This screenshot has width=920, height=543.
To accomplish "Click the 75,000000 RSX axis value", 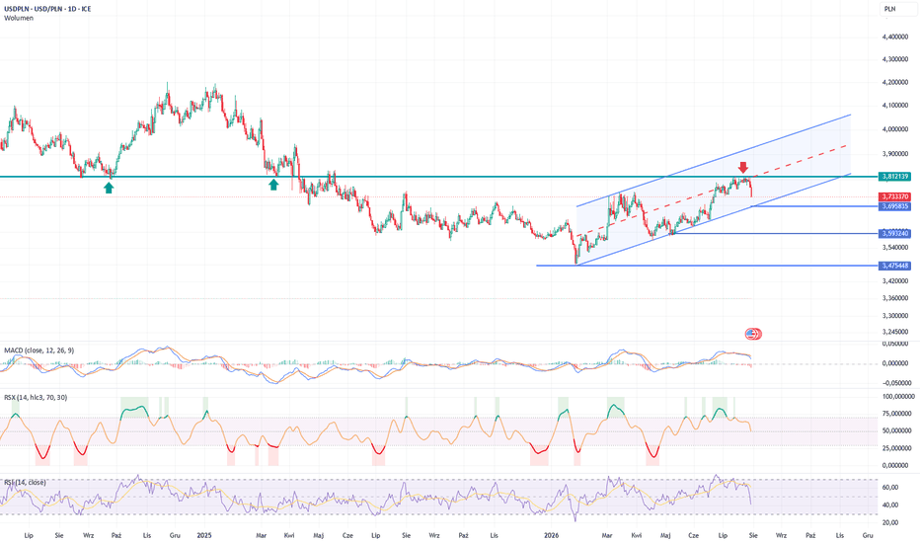I will tap(896, 414).
